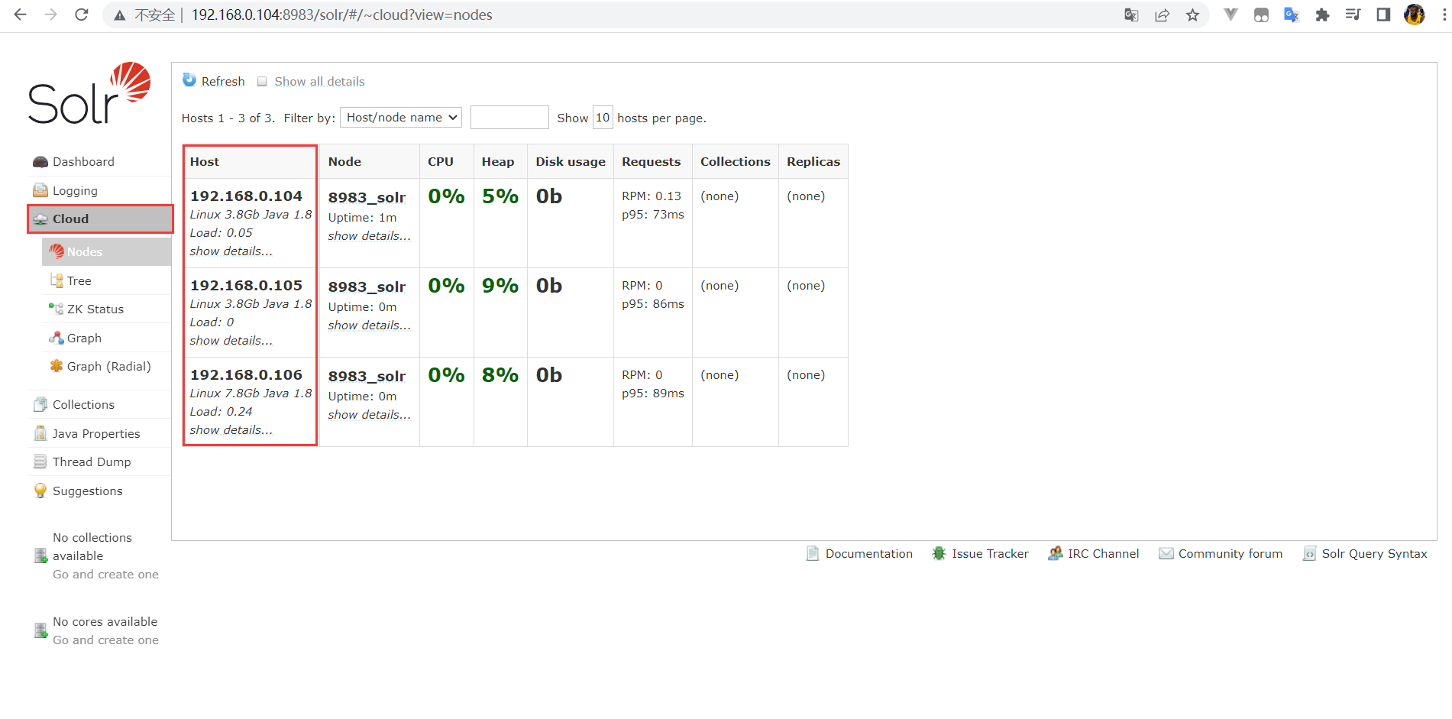This screenshot has width=1452, height=719.
Task: Click the filter text input field
Action: click(509, 117)
